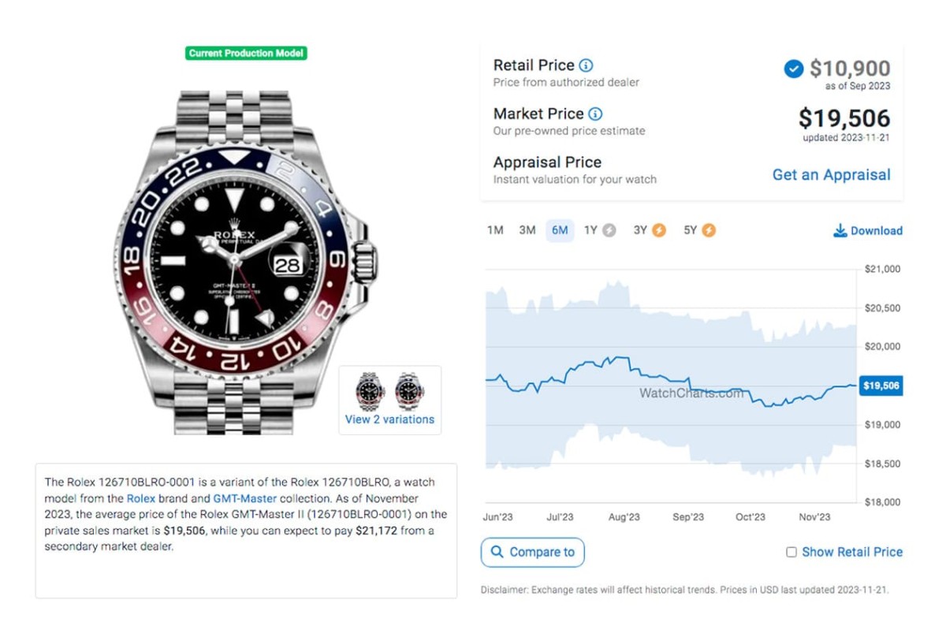Open the Rolex brand link
Viewport: 946px width, 626px height.
[x=141, y=498]
